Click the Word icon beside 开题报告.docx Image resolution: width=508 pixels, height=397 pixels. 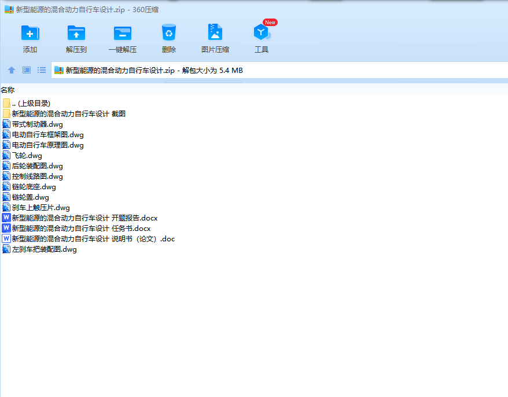click(x=6, y=218)
